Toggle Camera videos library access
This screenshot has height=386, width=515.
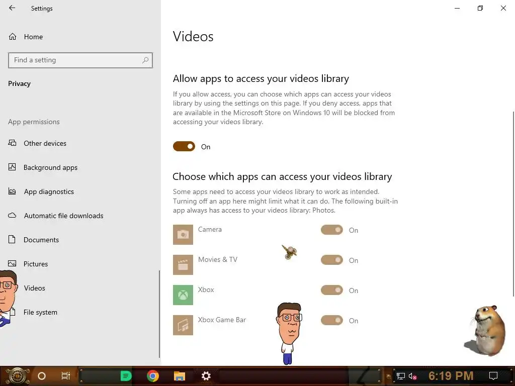[x=332, y=230]
